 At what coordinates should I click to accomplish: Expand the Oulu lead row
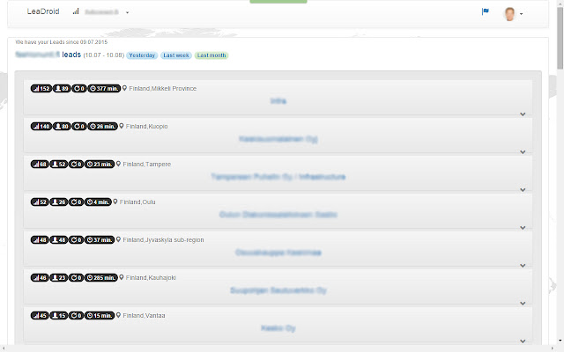523,228
